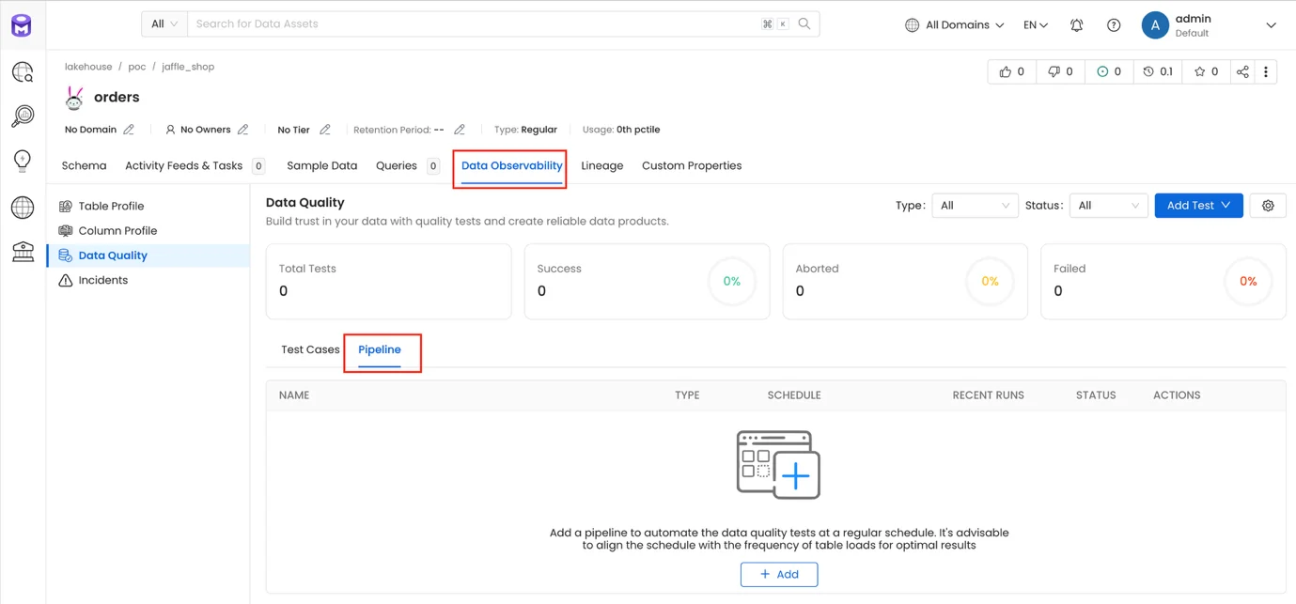The height and width of the screenshot is (604, 1296).
Task: Click the Add pipeline button
Action: point(778,574)
